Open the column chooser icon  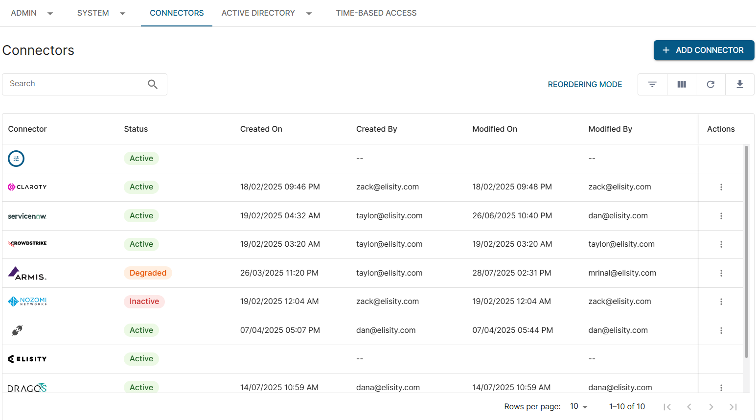[682, 84]
